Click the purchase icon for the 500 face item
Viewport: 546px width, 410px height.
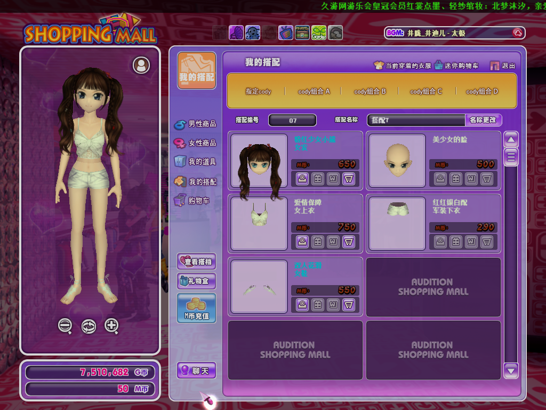pyautogui.click(x=440, y=179)
